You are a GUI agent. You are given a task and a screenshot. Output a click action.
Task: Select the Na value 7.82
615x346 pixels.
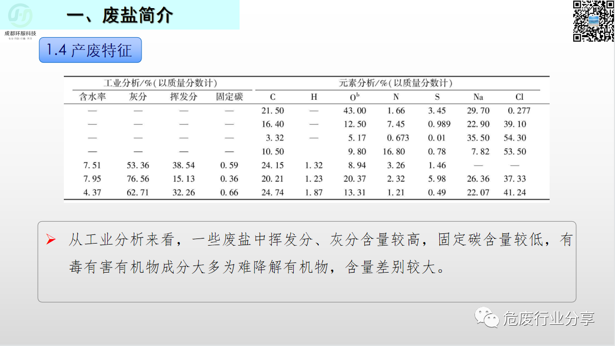[480, 152]
